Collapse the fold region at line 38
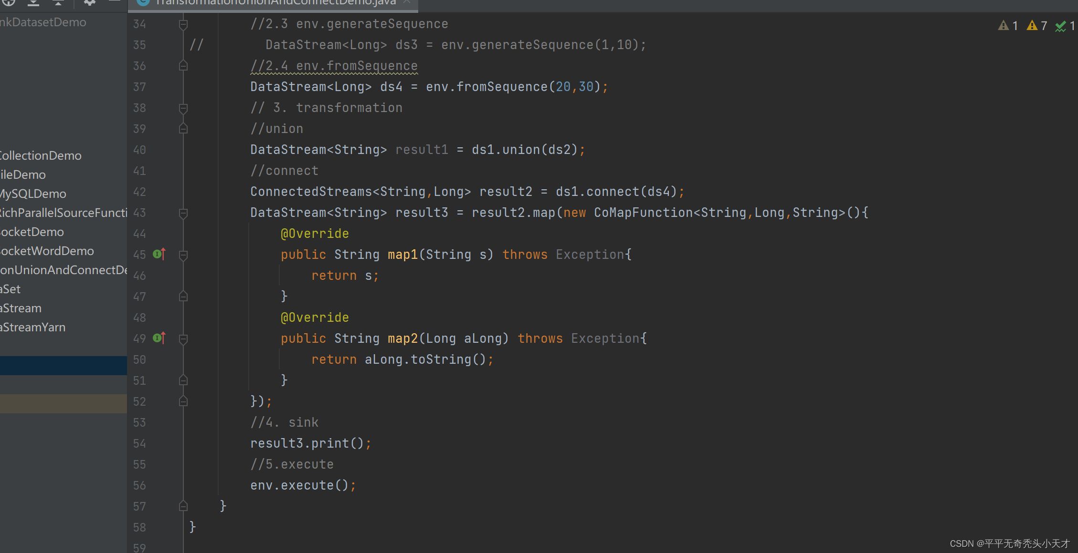Screen dimensions: 1078x553 183,108
